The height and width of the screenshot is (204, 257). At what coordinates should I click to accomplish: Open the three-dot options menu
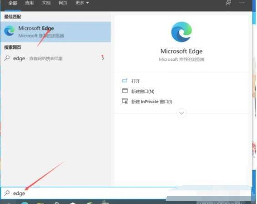coord(242,3)
